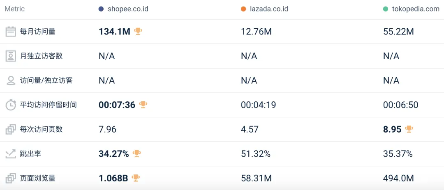The width and height of the screenshot is (444, 190).
Task: Click the trophy next to 00:07:36
Action: click(x=143, y=105)
